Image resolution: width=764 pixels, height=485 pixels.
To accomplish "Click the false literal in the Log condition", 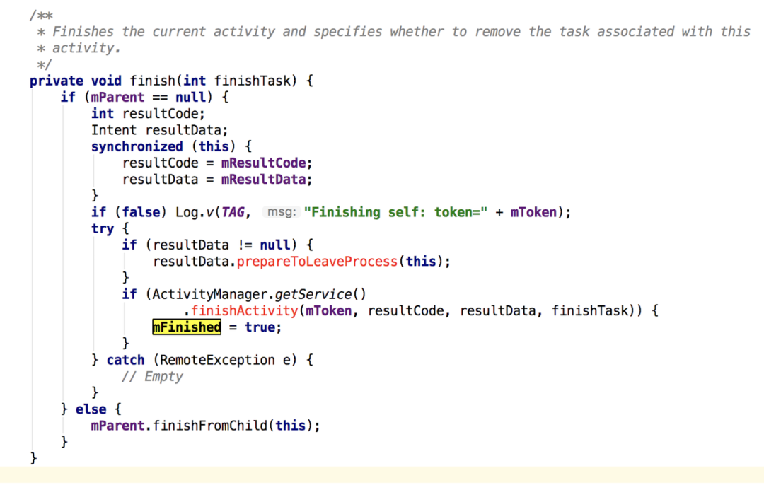I will tap(141, 212).
